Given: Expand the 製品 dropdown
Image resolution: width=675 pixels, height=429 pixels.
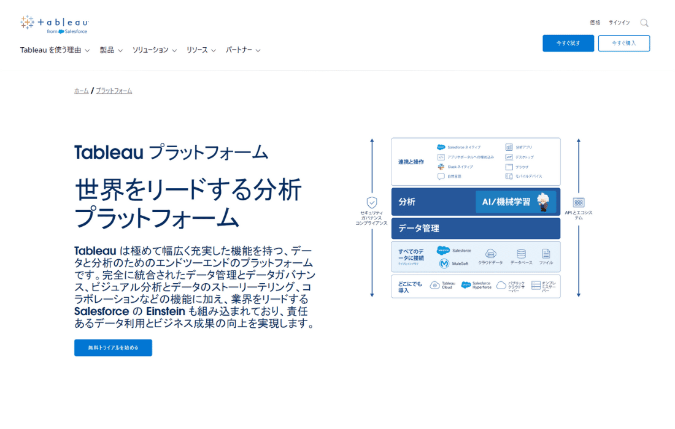Looking at the screenshot, I should coord(111,50).
